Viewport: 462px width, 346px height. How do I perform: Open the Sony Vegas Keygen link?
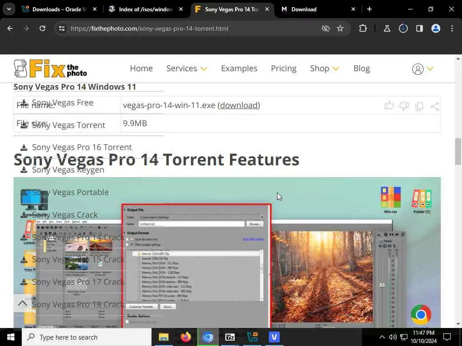tap(68, 170)
